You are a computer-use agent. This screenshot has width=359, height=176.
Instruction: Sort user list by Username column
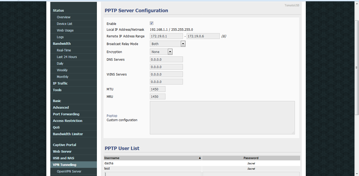(152, 158)
